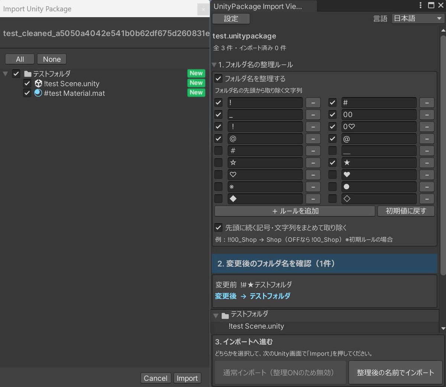Open the 言語 language dropdown
The width and height of the screenshot is (446, 387).
pyautogui.click(x=418, y=19)
